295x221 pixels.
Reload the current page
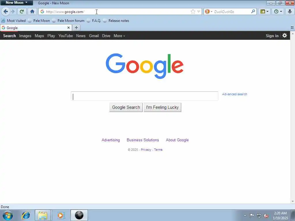pyautogui.click(x=22, y=12)
